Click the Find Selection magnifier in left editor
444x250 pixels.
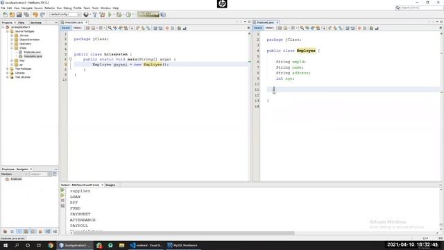(110, 28)
